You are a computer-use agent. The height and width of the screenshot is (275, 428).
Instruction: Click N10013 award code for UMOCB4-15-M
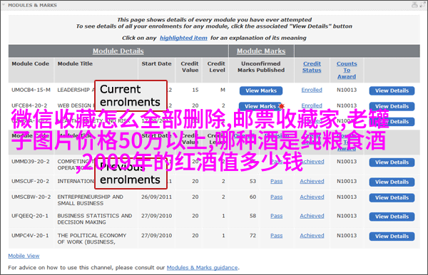click(347, 90)
